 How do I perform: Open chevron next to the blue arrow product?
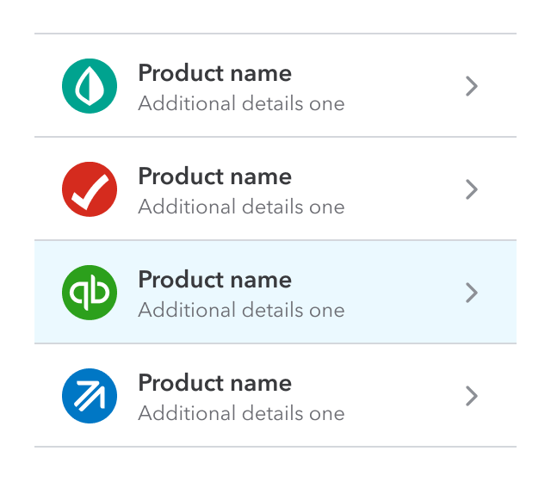point(471,396)
